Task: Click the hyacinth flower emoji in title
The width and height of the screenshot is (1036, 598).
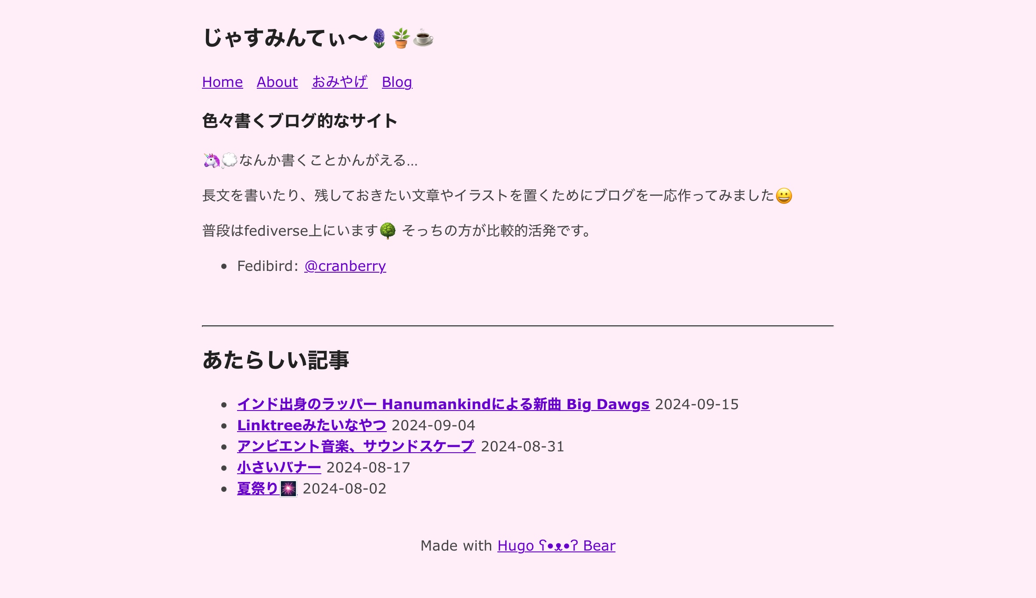Action: point(379,38)
